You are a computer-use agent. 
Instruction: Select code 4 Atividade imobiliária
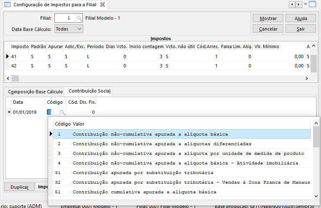(x=182, y=163)
